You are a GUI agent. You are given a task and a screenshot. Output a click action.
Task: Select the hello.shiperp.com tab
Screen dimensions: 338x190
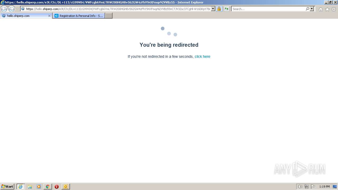tap(26, 16)
